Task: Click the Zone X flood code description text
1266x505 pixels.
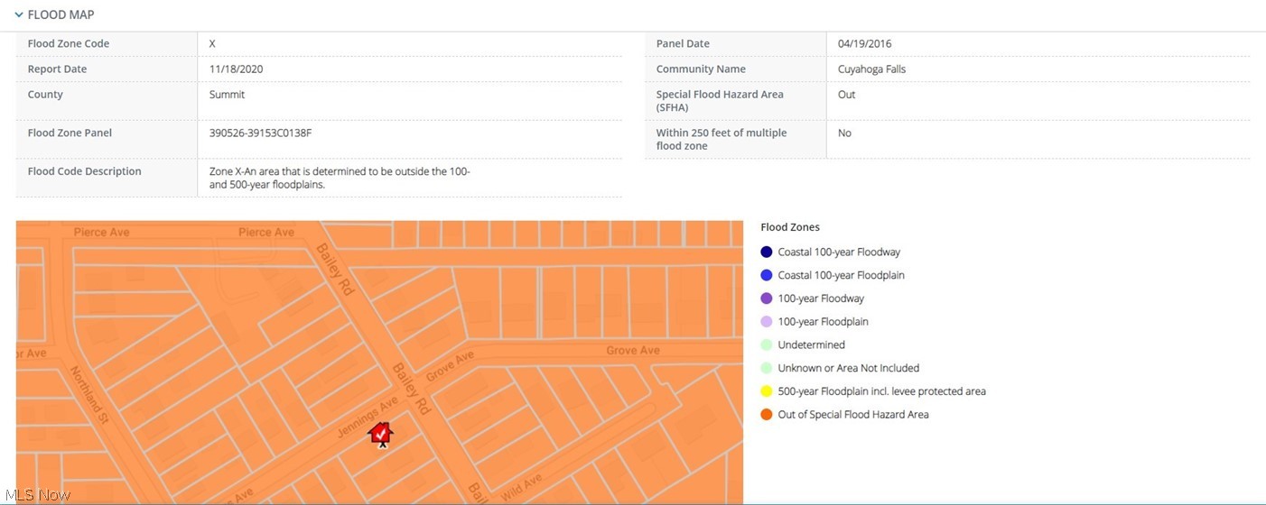Action: 339,178
